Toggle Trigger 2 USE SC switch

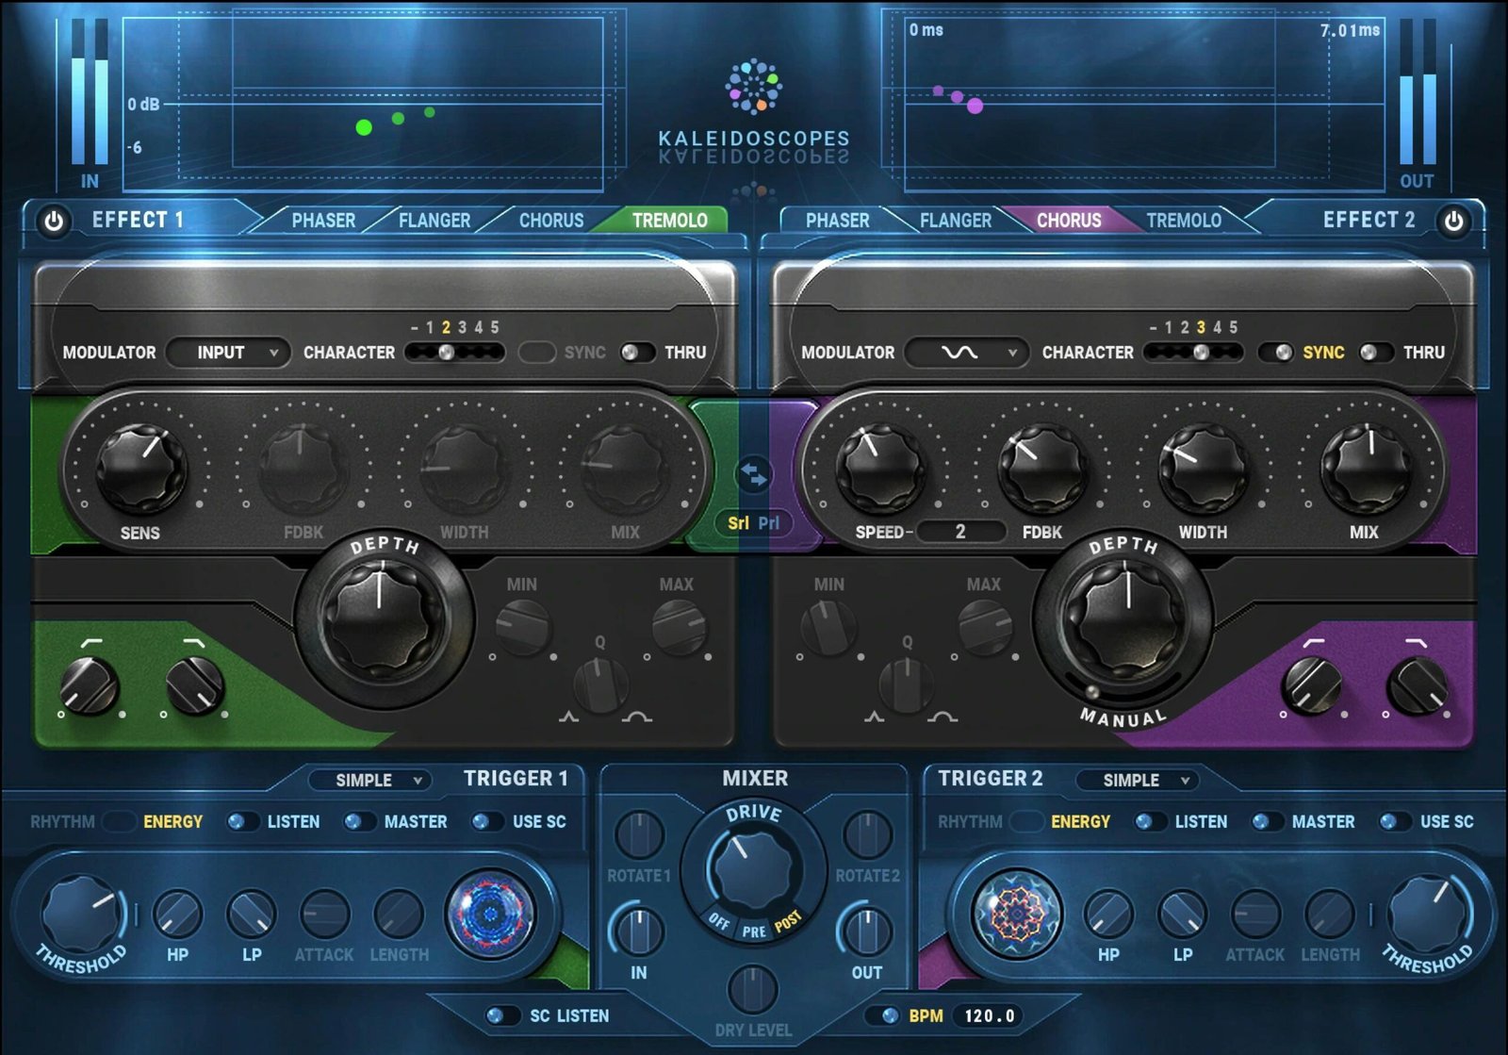point(1394,822)
